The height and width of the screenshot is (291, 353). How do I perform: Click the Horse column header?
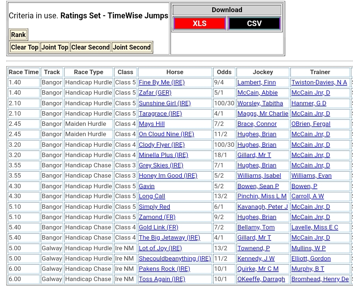click(174, 72)
